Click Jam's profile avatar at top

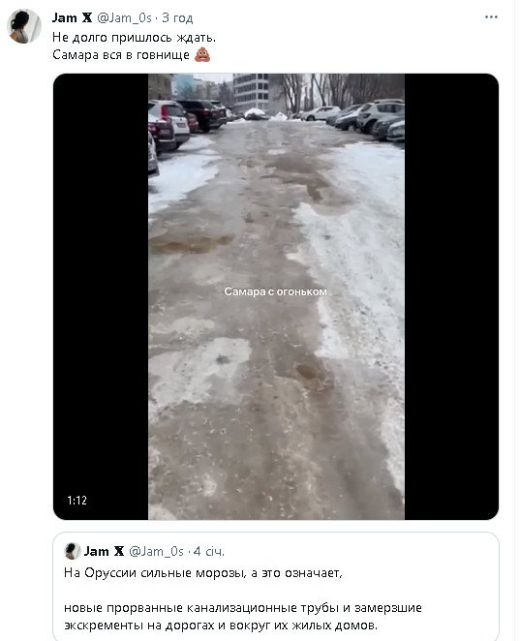coord(24,26)
